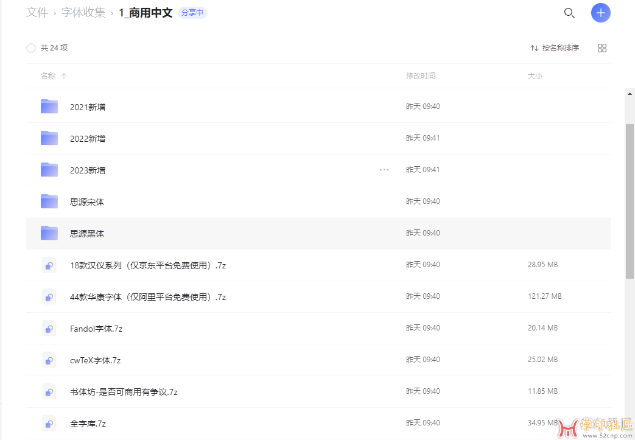Click the 大小 column header
The width and height of the screenshot is (635, 440).
535,76
